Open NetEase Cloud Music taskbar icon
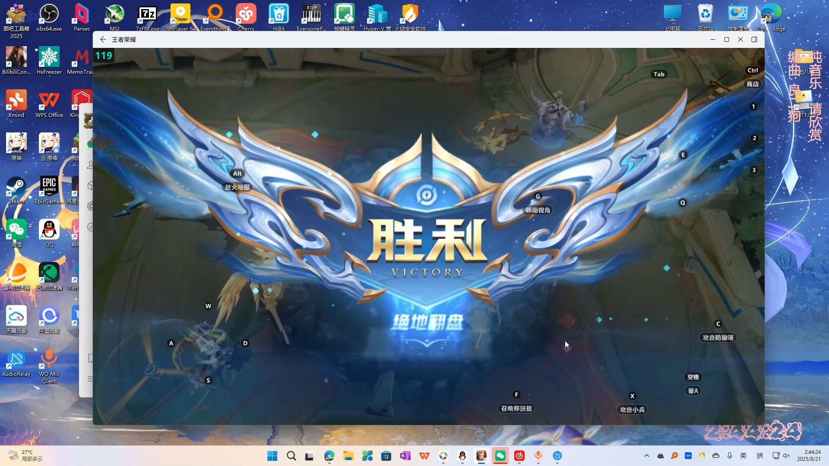 [519, 456]
